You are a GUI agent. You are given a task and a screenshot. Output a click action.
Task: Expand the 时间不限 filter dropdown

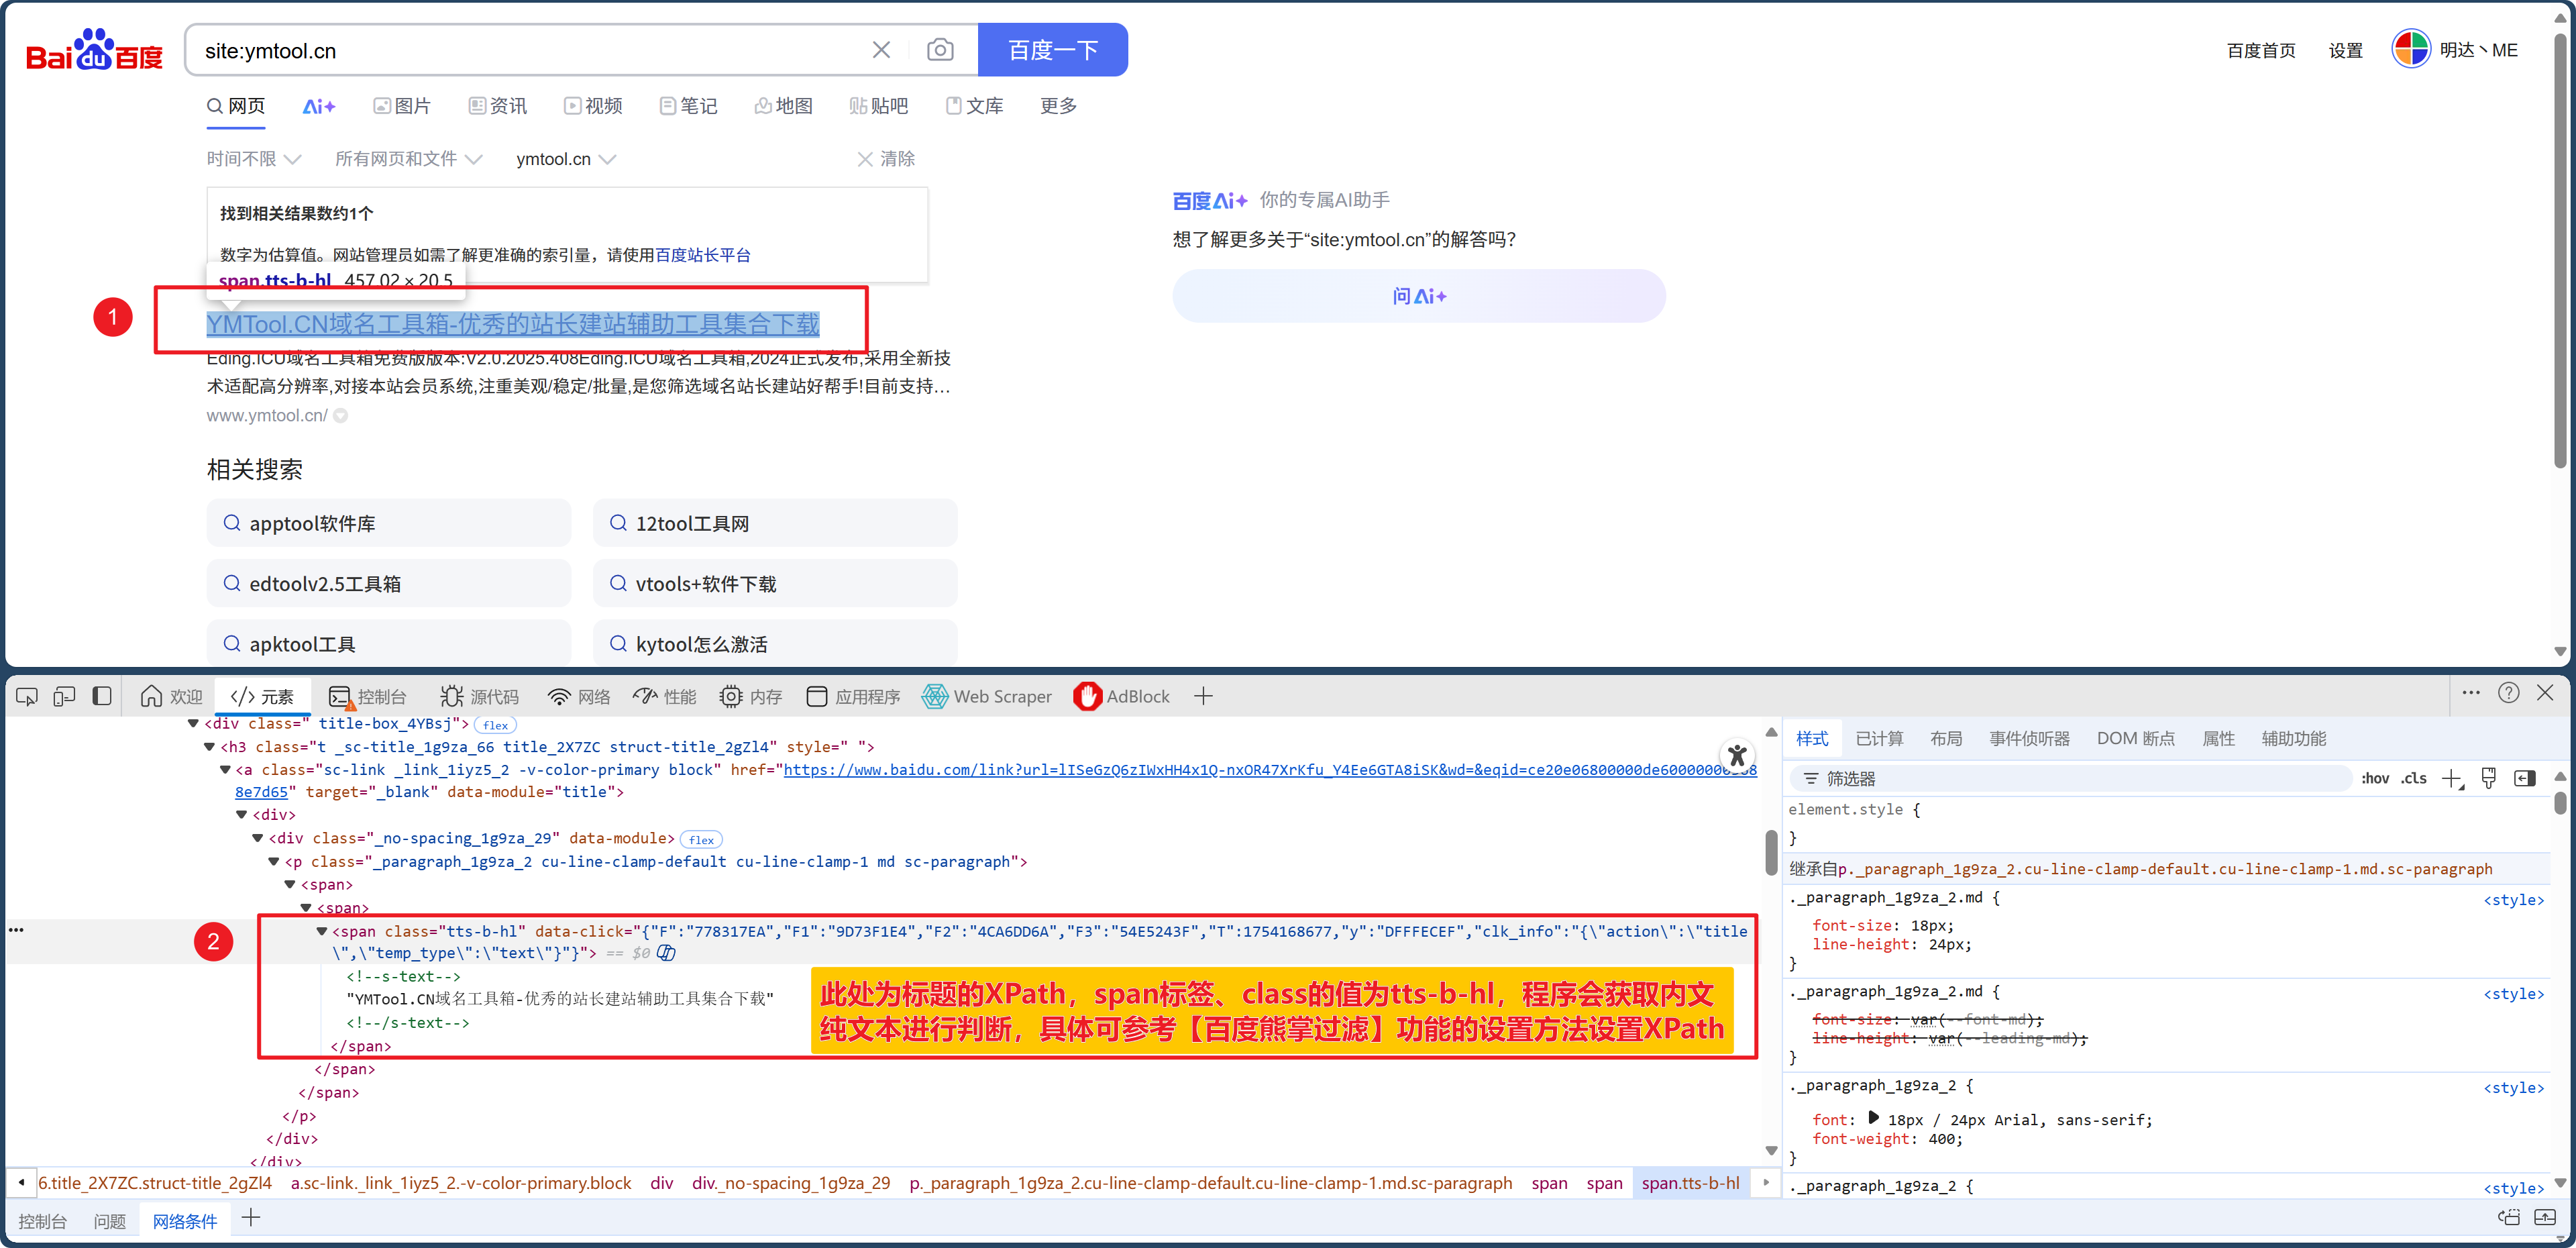254,159
